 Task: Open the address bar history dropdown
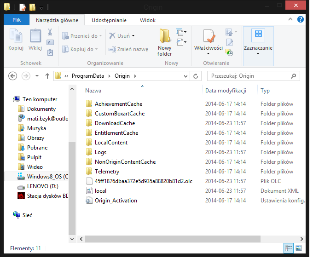pyautogui.click(x=185, y=76)
